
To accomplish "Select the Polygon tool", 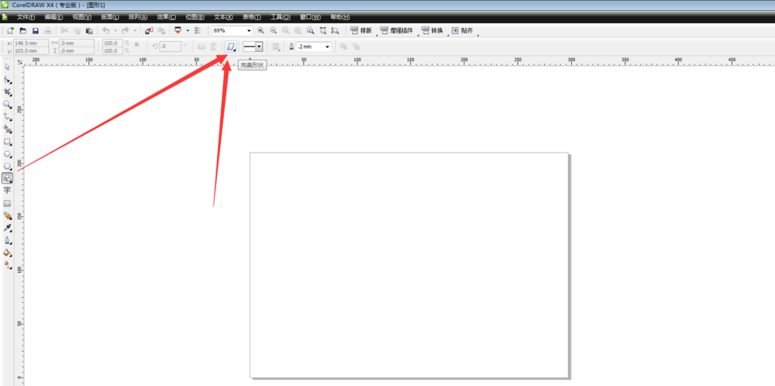I will (x=8, y=167).
